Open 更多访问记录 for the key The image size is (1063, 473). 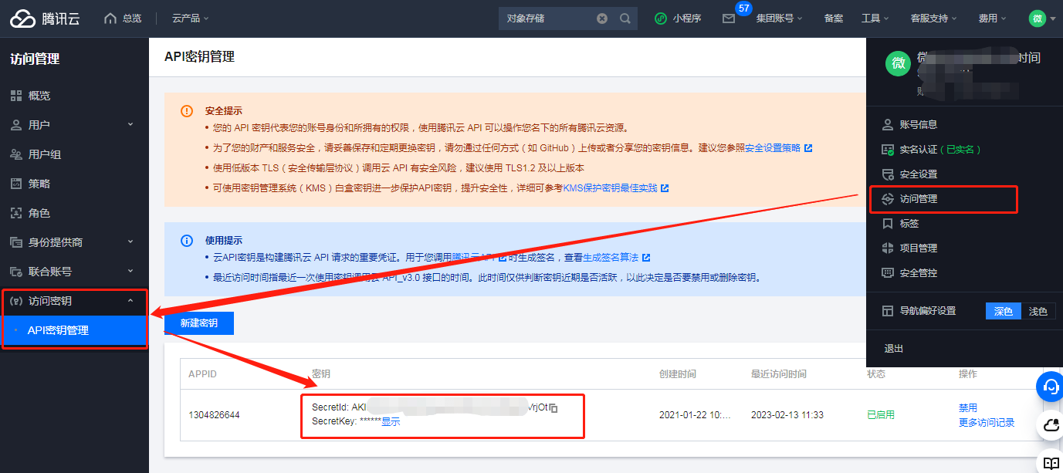tap(987, 423)
